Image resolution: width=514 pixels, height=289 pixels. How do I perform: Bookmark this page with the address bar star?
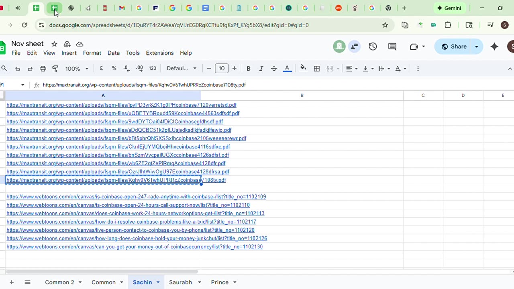tap(385, 25)
